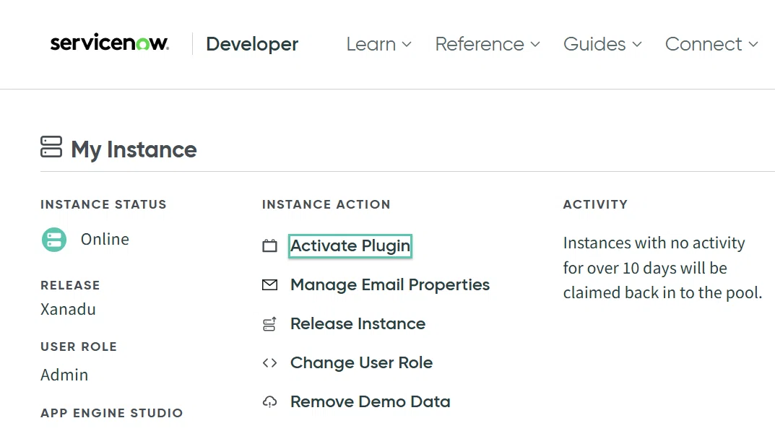Click the inactivity notice text under Activity

662,268
